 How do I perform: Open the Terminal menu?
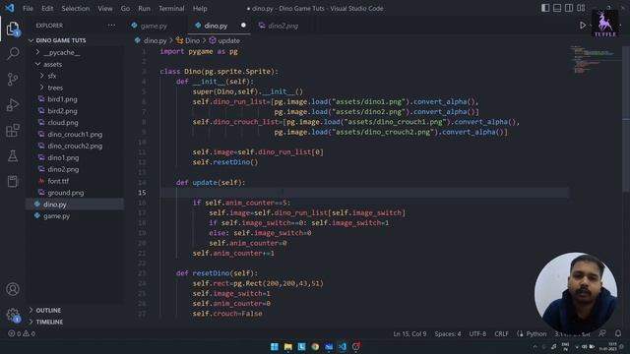[x=171, y=8]
